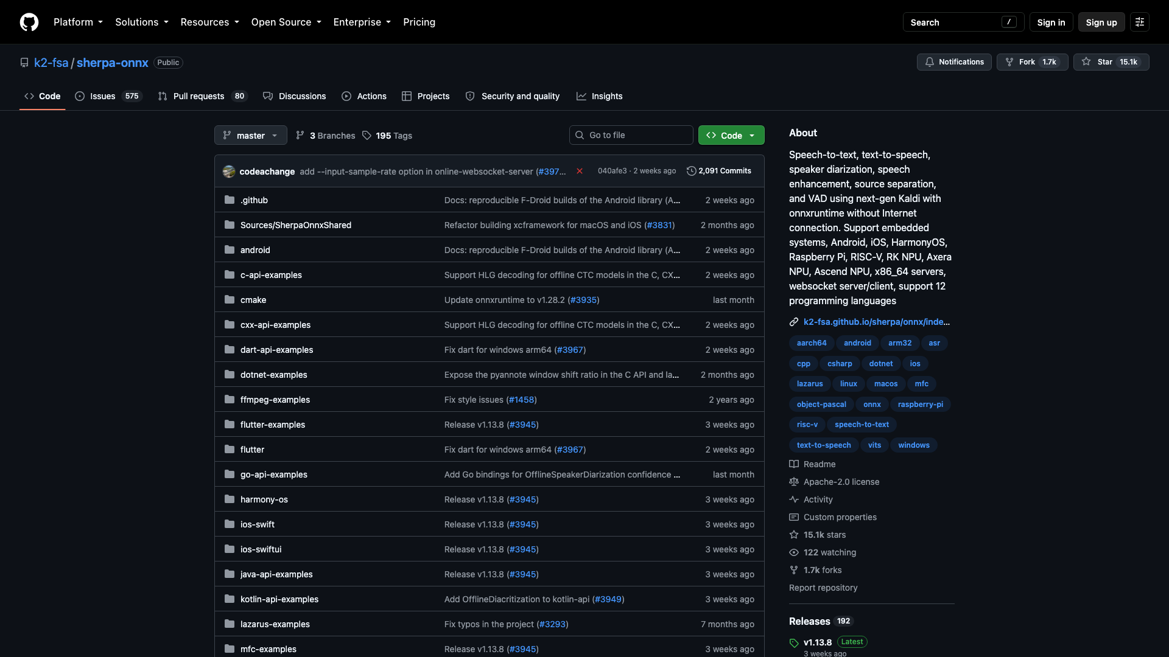Click the folder icon beside dart-api-examples
Image resolution: width=1169 pixels, height=657 pixels.
coord(230,349)
